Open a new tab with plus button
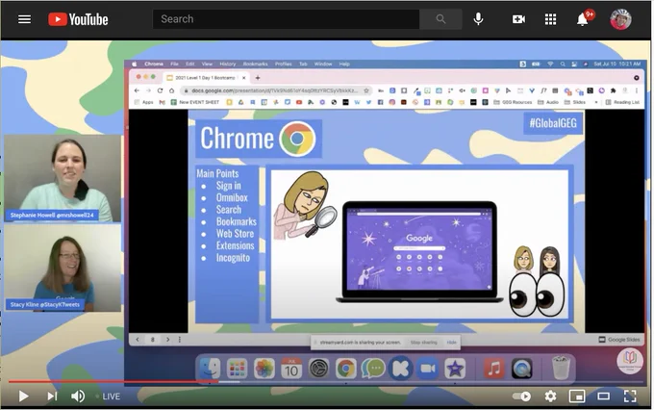The height and width of the screenshot is (410, 654). 258,78
